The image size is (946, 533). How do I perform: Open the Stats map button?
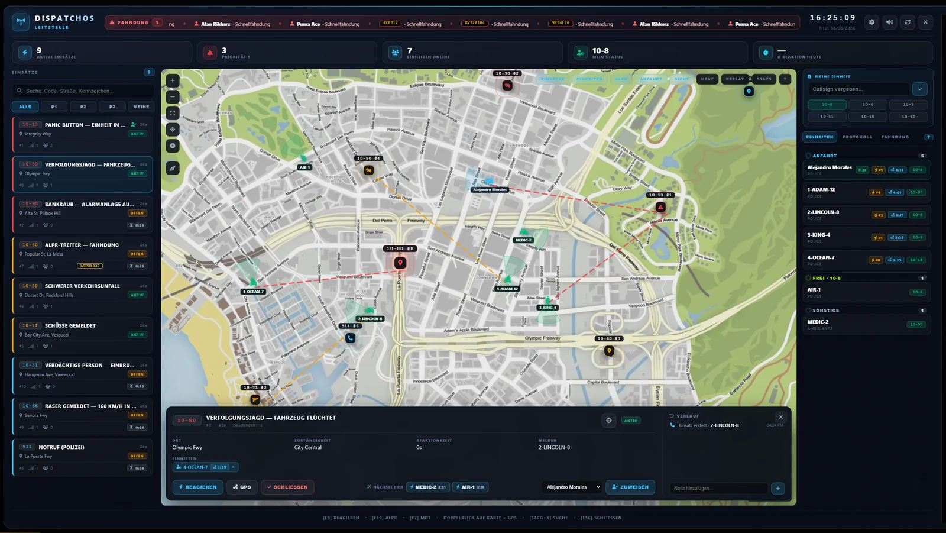point(764,79)
